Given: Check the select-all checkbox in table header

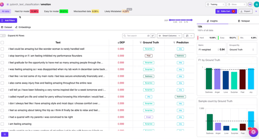Looking at the screenshot, I should [x=3, y=42].
